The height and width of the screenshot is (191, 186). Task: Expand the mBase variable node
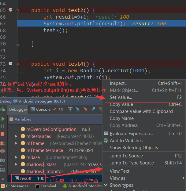[x=16, y=157]
